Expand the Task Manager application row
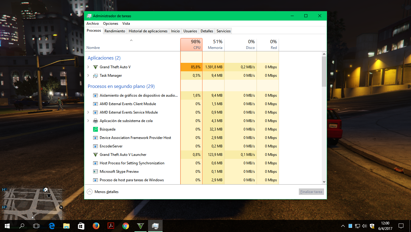 pyautogui.click(x=88, y=76)
